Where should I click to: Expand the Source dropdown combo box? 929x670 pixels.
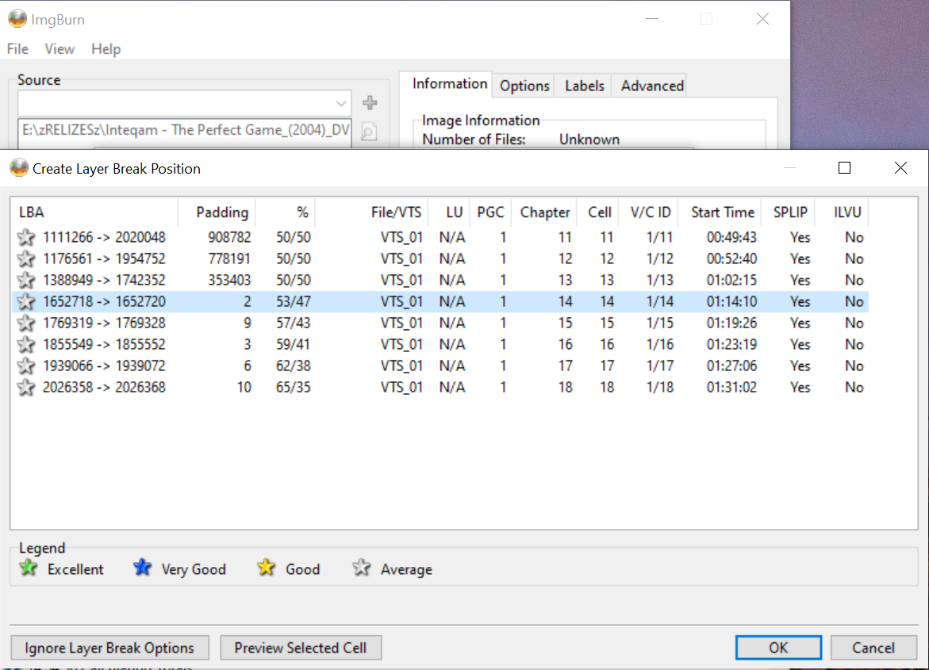[342, 103]
